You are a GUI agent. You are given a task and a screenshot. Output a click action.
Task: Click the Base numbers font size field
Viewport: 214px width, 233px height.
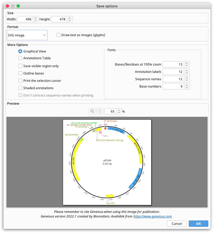click(x=173, y=86)
